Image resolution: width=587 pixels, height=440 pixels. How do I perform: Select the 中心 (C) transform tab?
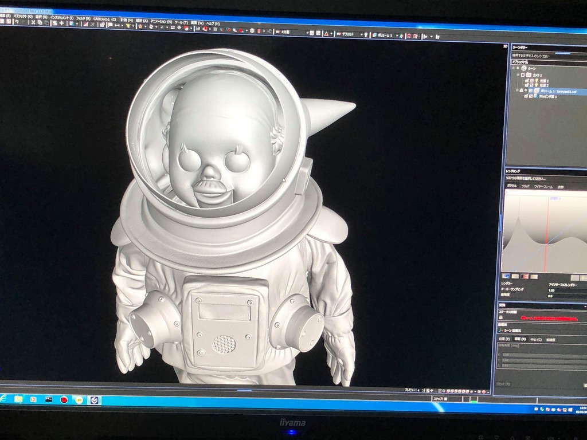pyautogui.click(x=536, y=340)
